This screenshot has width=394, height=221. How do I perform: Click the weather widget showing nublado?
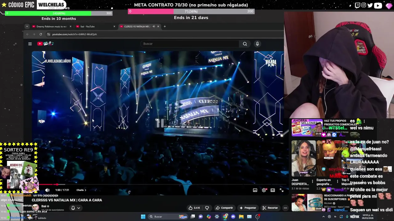point(39,217)
